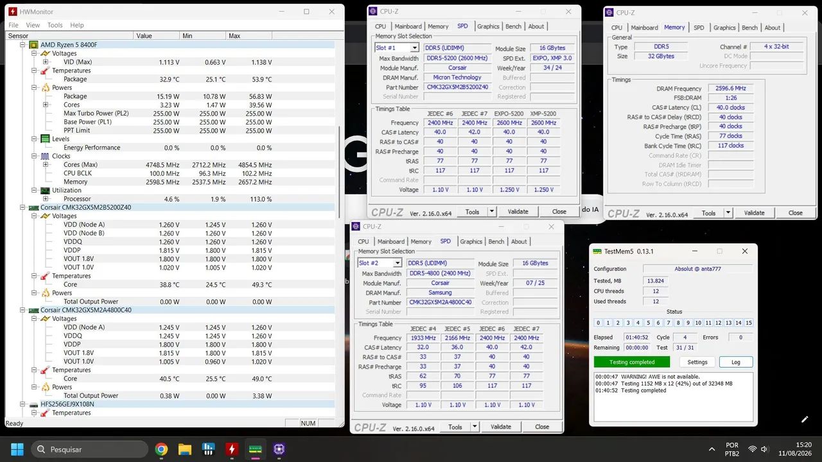Click the POR PTB2 language indicator

click(732, 449)
